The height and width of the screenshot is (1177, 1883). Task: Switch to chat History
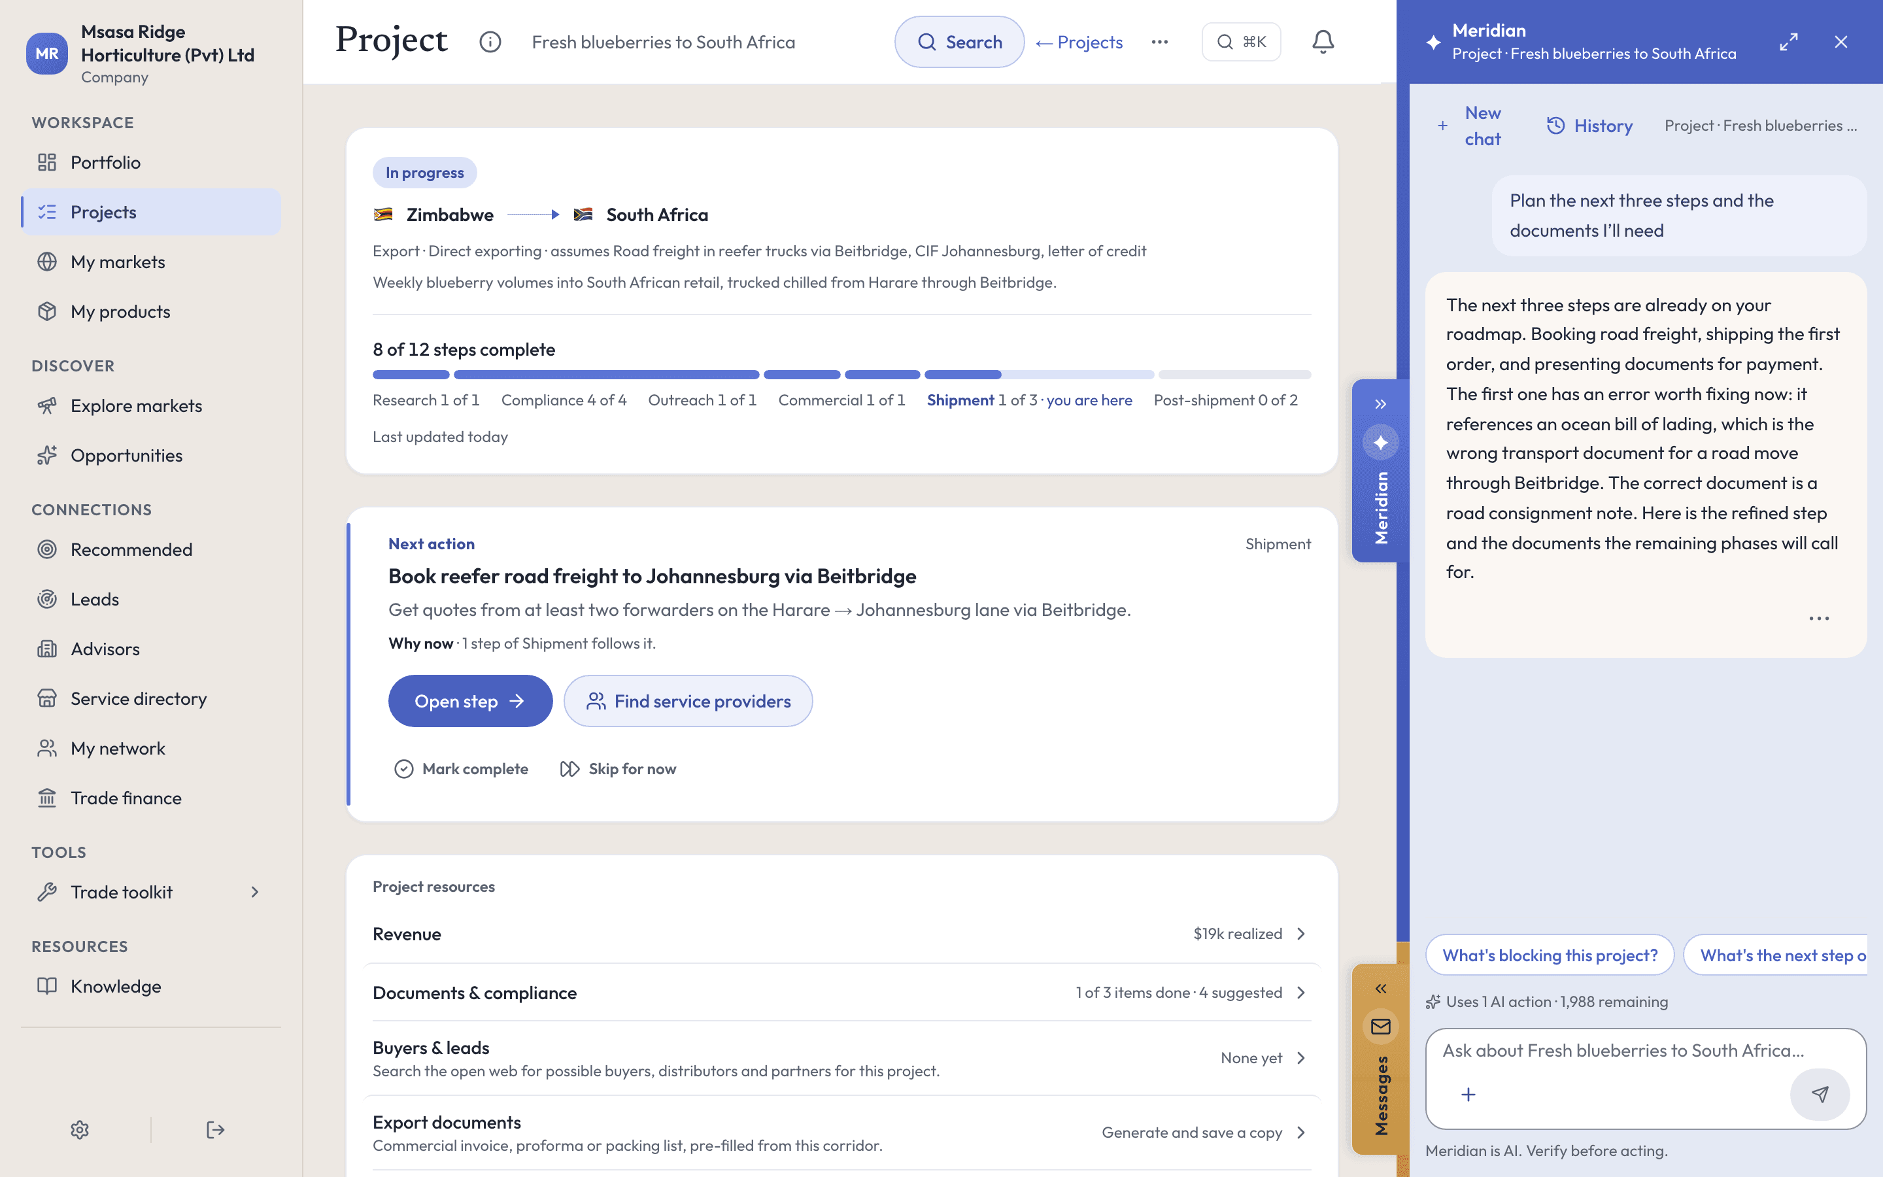pos(1589,126)
